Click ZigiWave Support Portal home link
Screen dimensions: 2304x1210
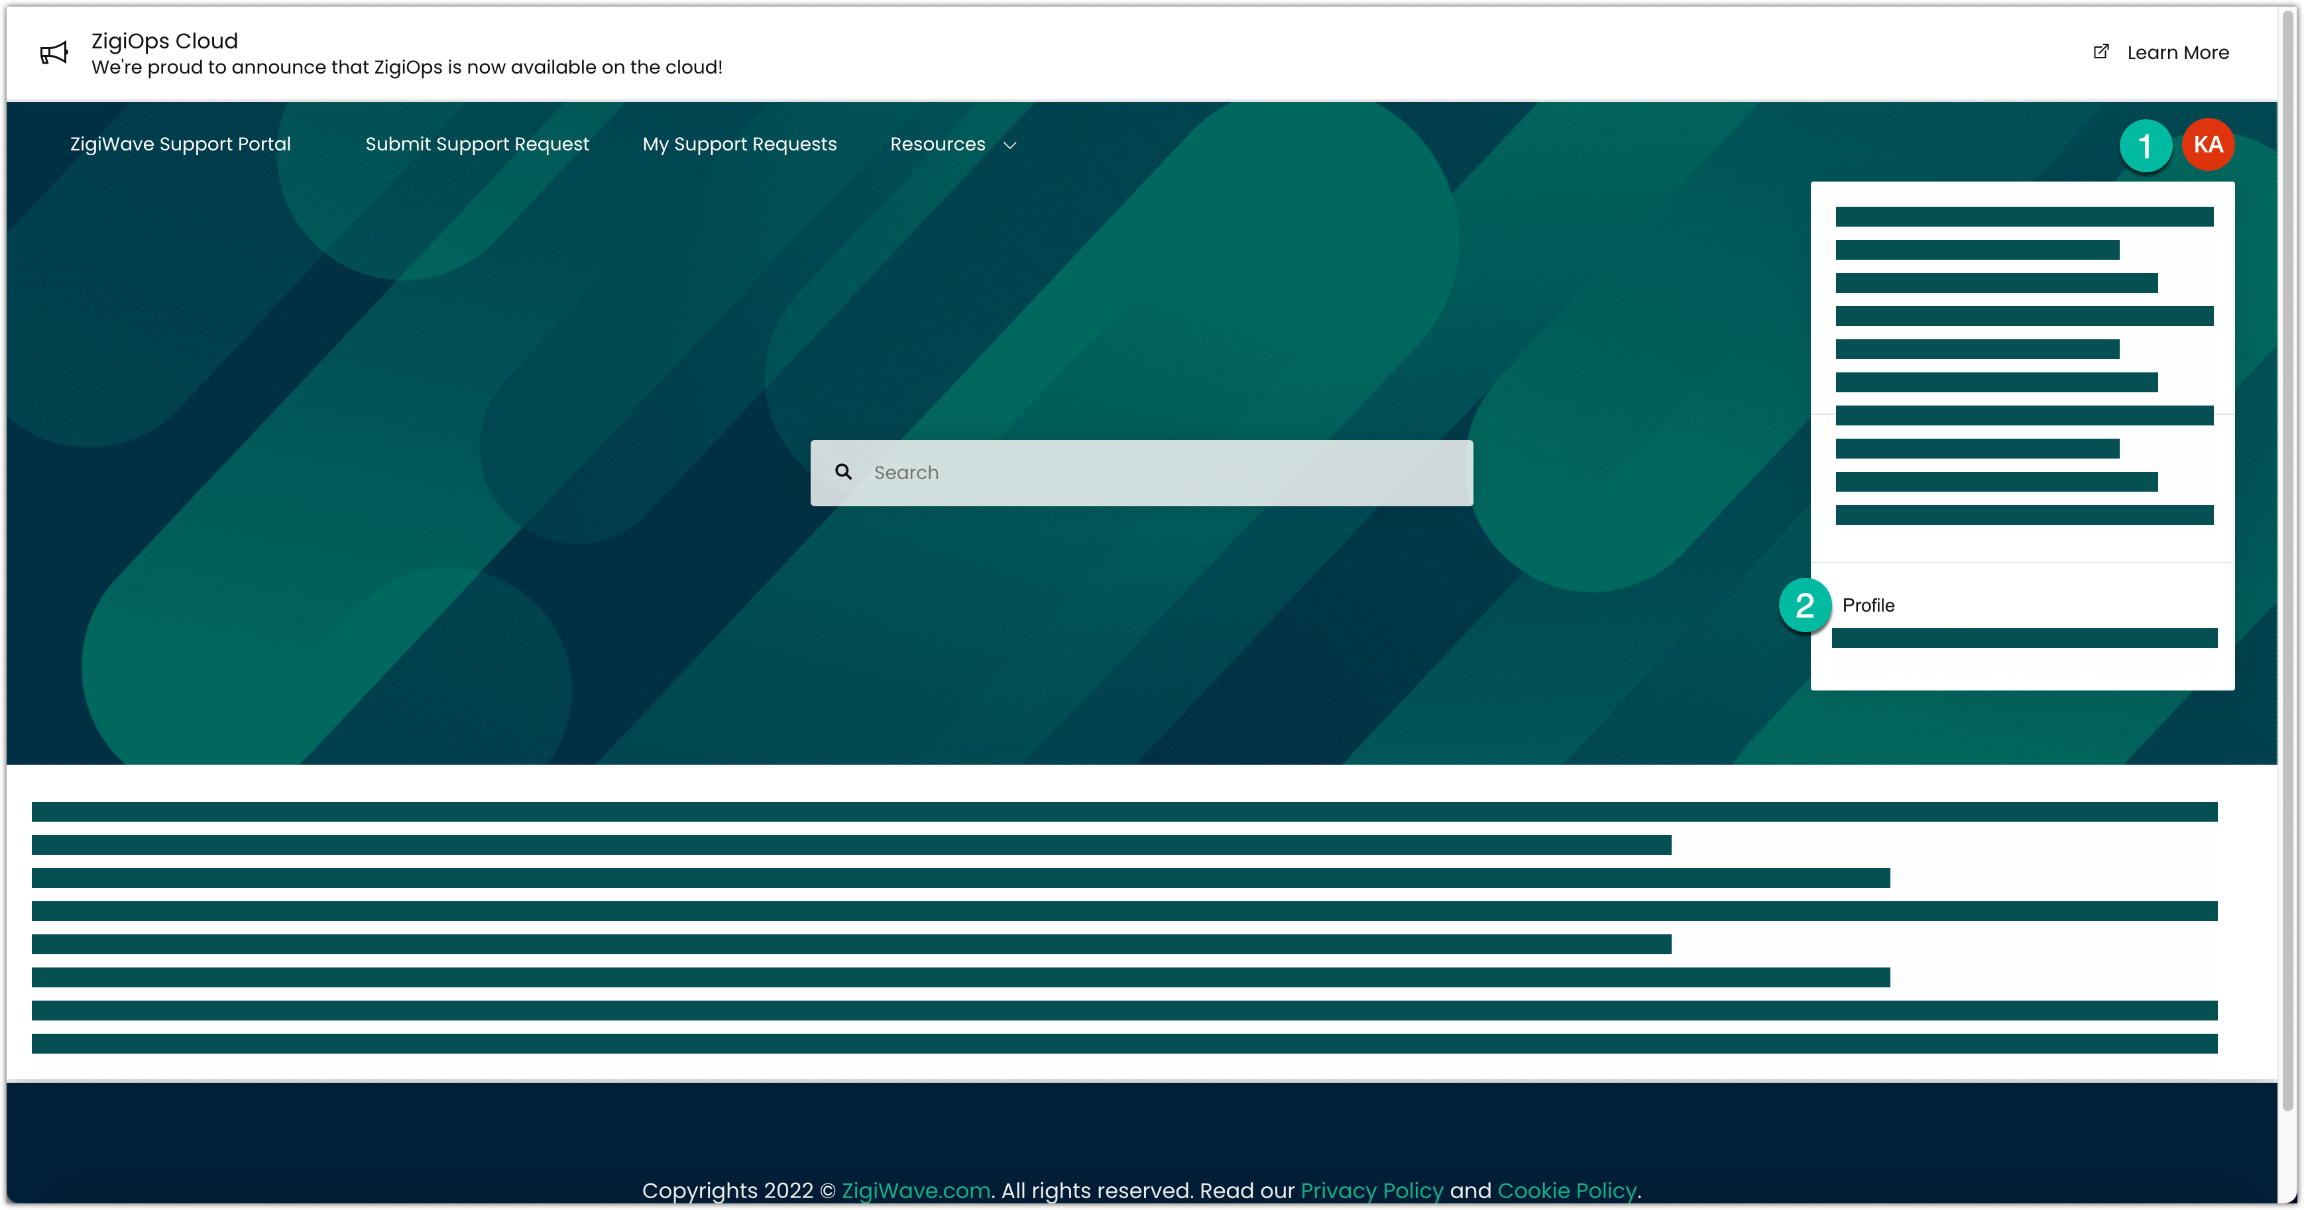pyautogui.click(x=180, y=145)
